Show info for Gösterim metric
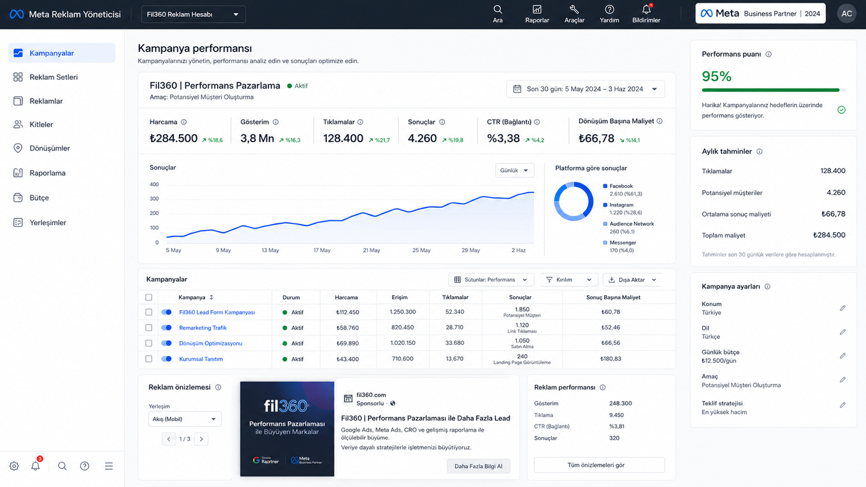This screenshot has width=866, height=487. (x=275, y=122)
